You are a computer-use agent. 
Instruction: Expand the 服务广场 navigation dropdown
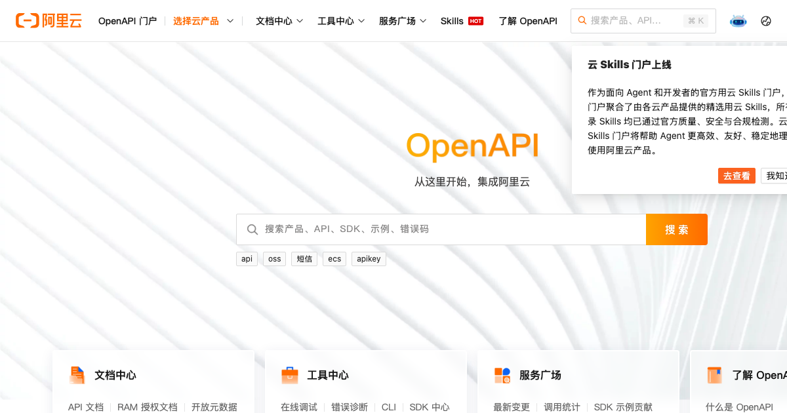[x=402, y=20]
